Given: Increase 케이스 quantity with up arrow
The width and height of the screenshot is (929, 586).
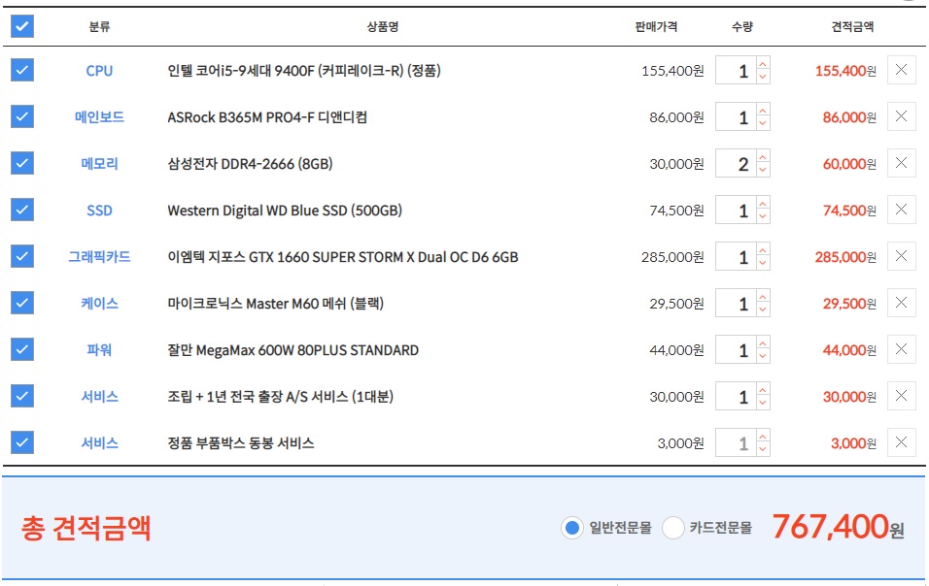Looking at the screenshot, I should (763, 296).
